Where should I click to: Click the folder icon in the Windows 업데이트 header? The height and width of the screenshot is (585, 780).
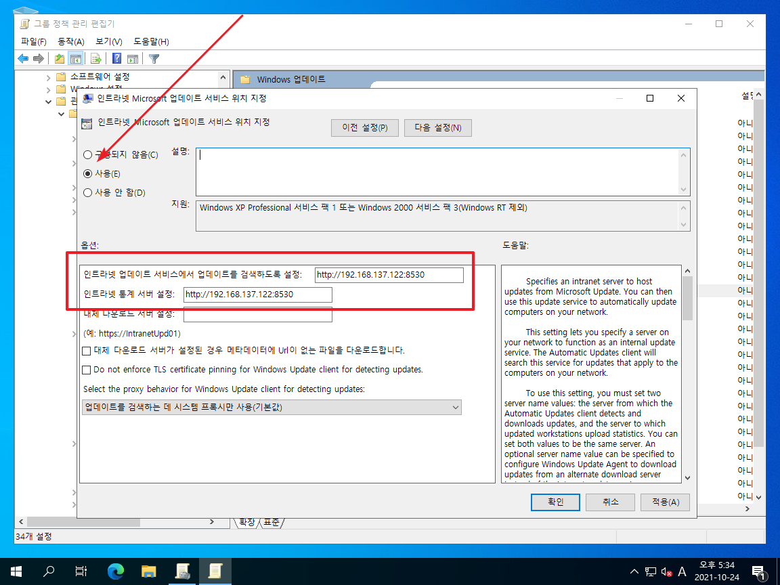click(x=245, y=80)
